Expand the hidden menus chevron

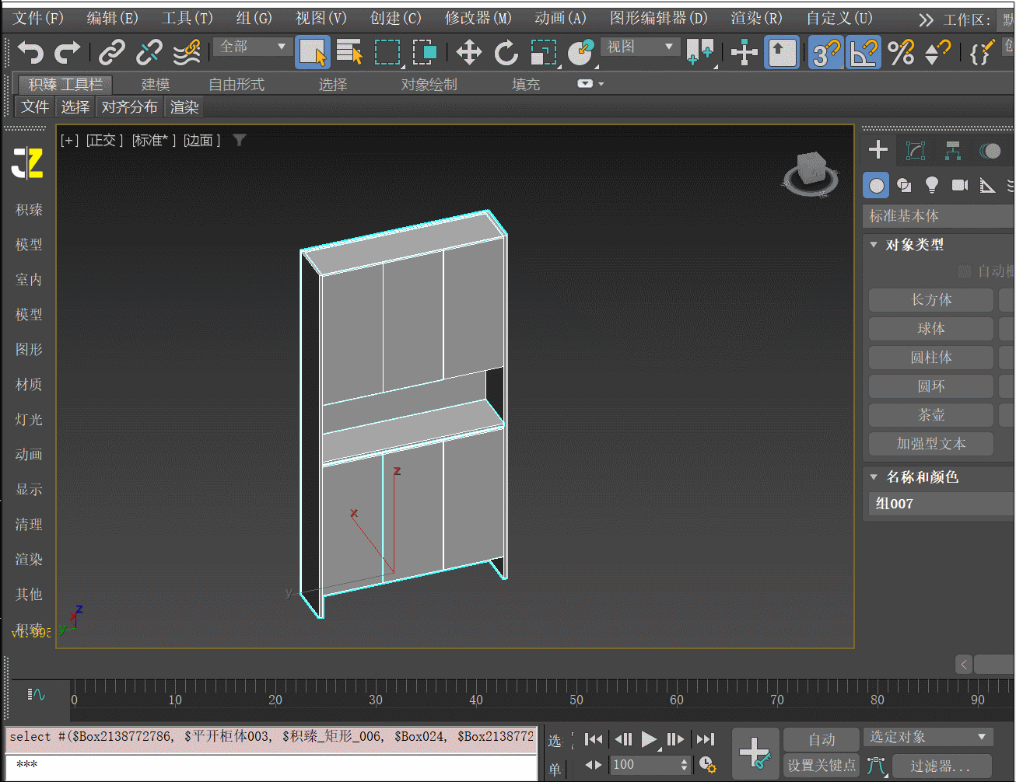926,19
